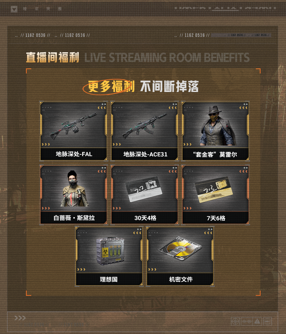
Task: Expand the down-triangle box in top header
Action: (14, 9)
